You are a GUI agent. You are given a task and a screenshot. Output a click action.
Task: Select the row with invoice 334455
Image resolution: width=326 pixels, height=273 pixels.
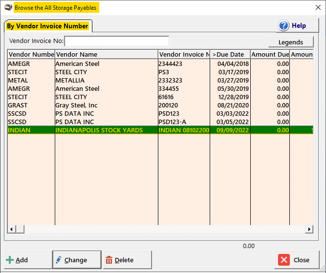pyautogui.click(x=160, y=88)
